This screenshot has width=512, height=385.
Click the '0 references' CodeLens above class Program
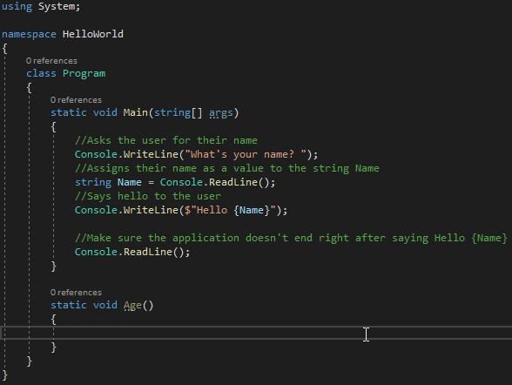click(x=51, y=61)
